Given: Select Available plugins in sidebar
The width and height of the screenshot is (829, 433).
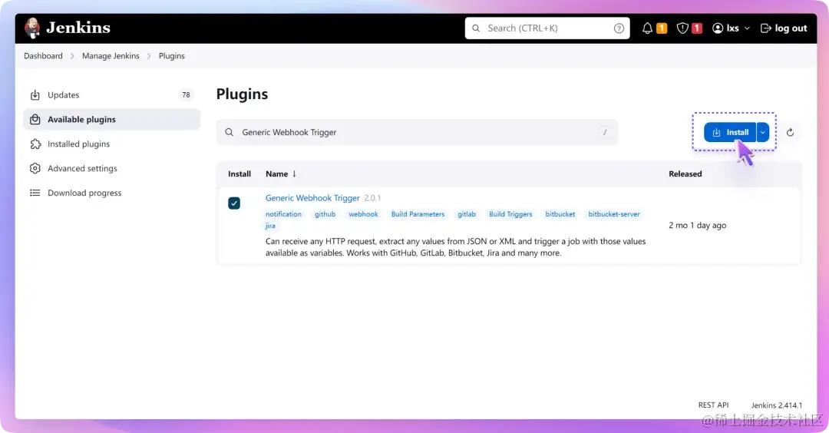Looking at the screenshot, I should pos(111,120).
